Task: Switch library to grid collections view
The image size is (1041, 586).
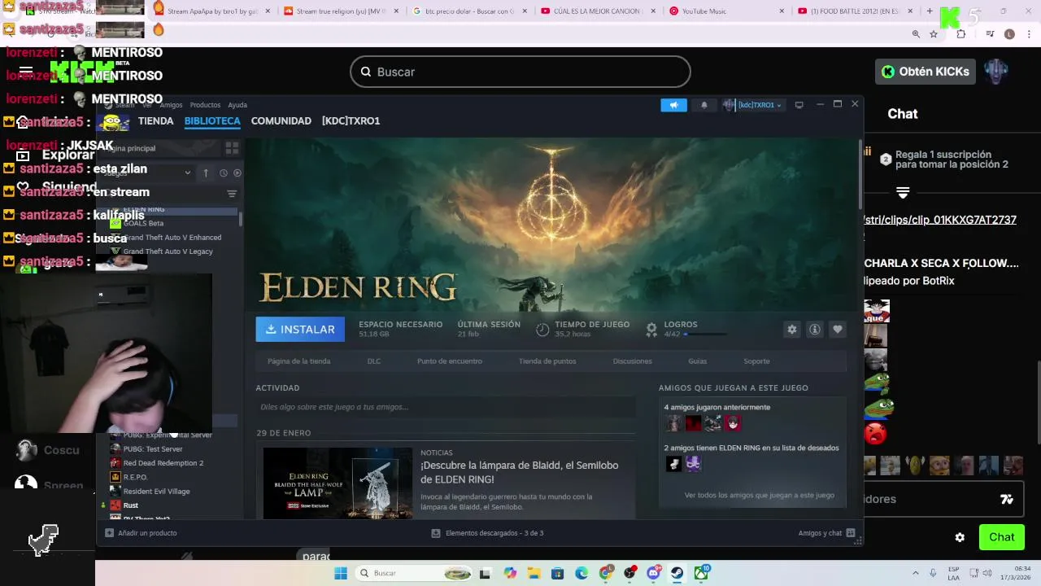Action: (232, 148)
